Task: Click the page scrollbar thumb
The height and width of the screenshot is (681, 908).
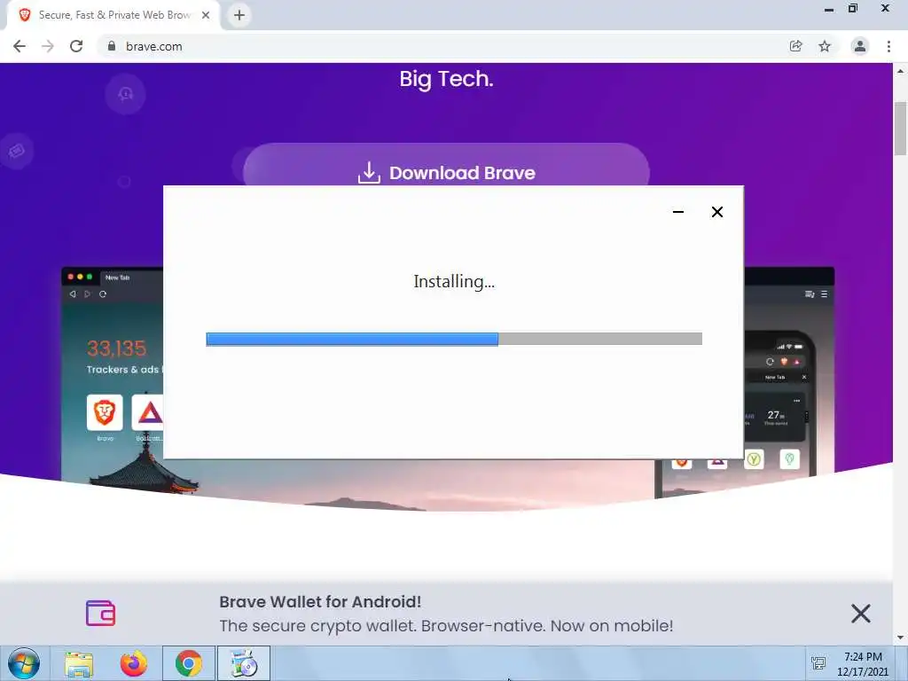Action: pyautogui.click(x=900, y=129)
